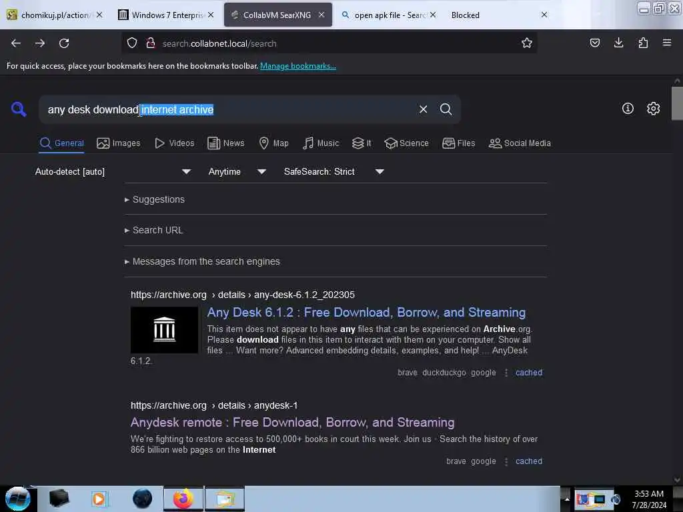Open the Anytime time range dropdown
This screenshot has height=512, width=683.
coord(237,171)
